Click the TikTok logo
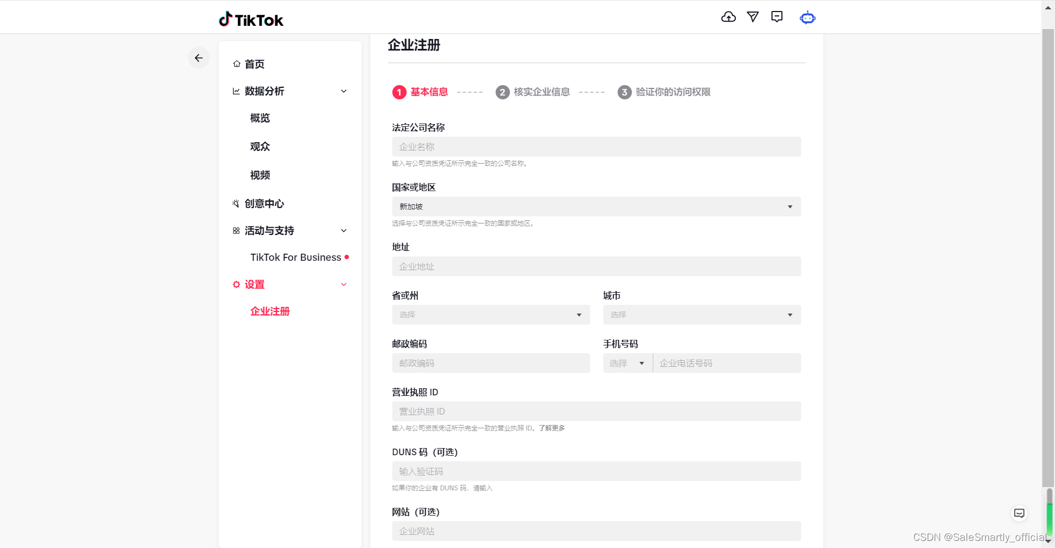This screenshot has height=548, width=1055. coord(251,19)
